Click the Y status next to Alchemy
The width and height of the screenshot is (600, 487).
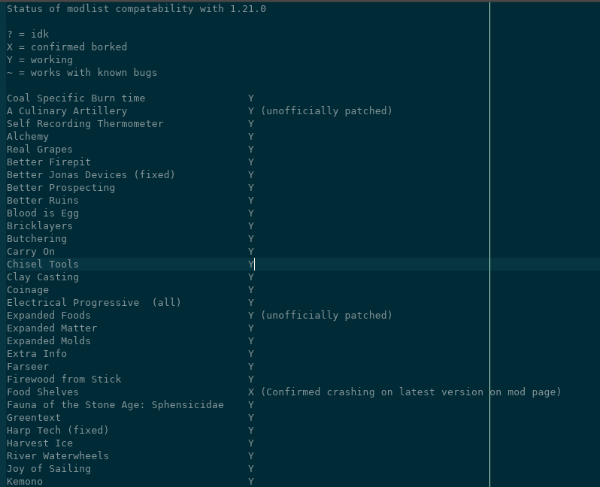click(250, 137)
